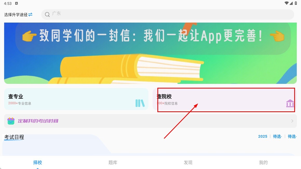The width and height of the screenshot is (301, 169).
Task: Select the 择校 tab
Action: (x=38, y=163)
